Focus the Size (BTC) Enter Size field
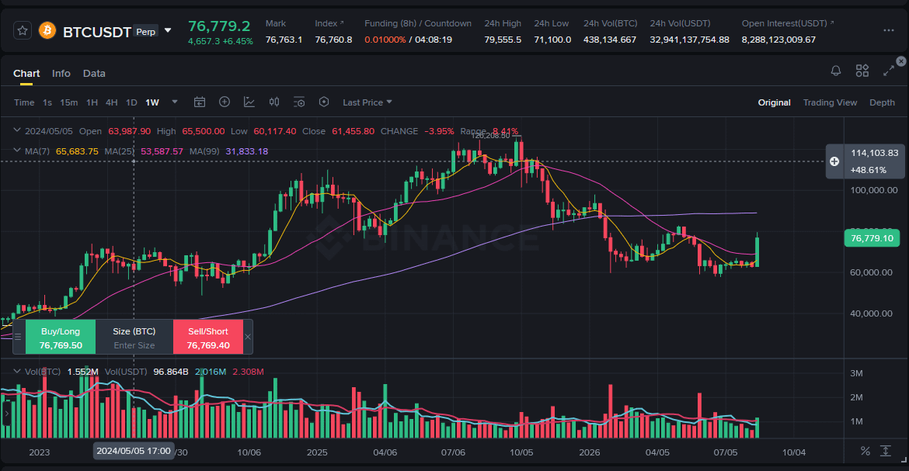 click(x=134, y=345)
